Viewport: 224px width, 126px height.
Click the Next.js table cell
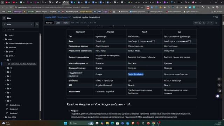point(144,85)
